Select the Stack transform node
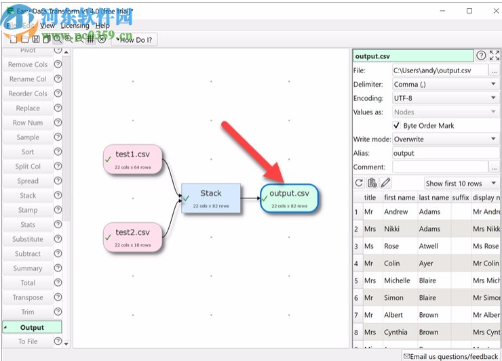Image resolution: width=502 pixels, height=361 pixels. [x=211, y=198]
